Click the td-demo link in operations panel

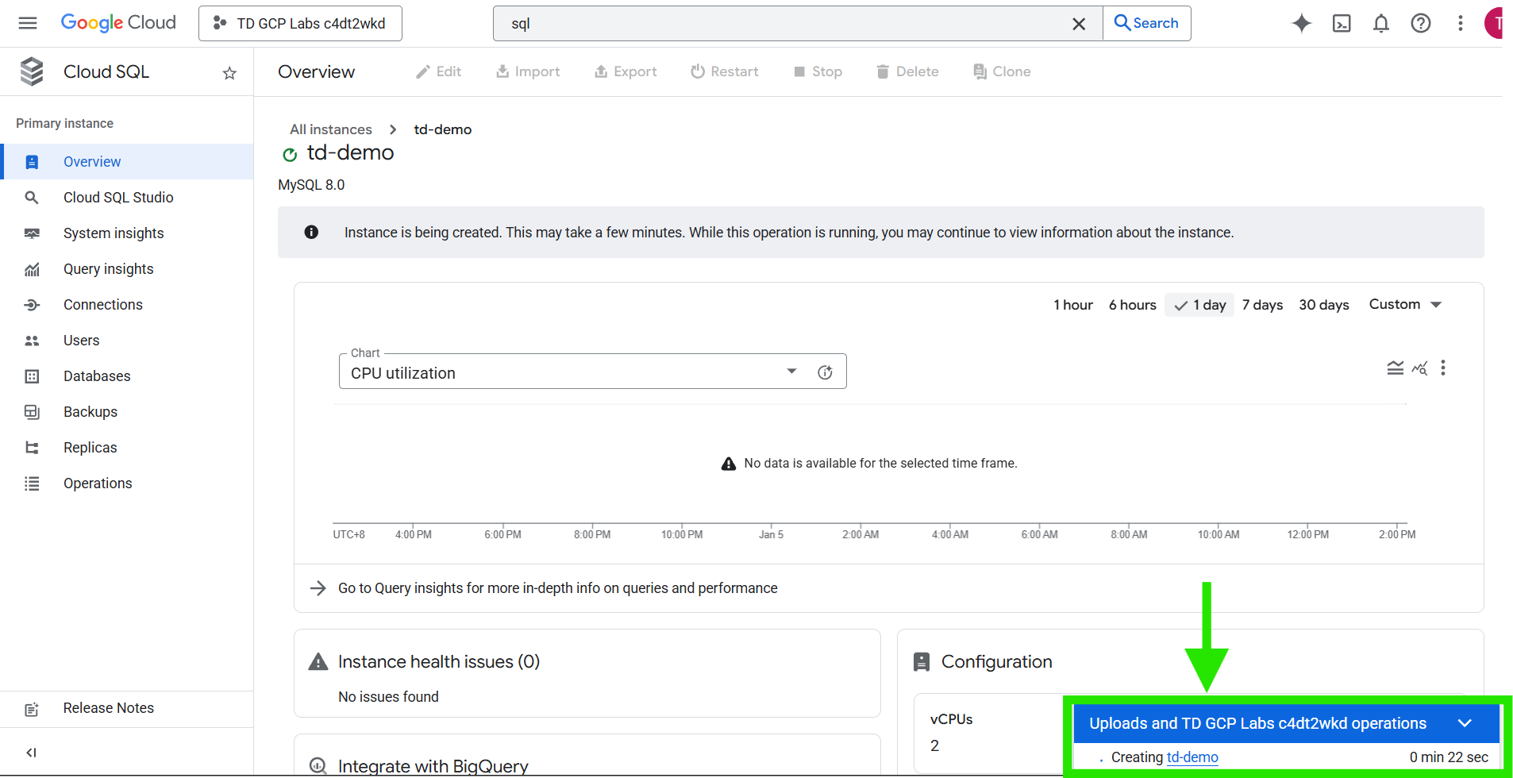click(x=1192, y=757)
